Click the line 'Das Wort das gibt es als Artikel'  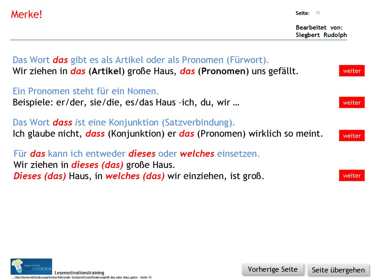(141, 60)
